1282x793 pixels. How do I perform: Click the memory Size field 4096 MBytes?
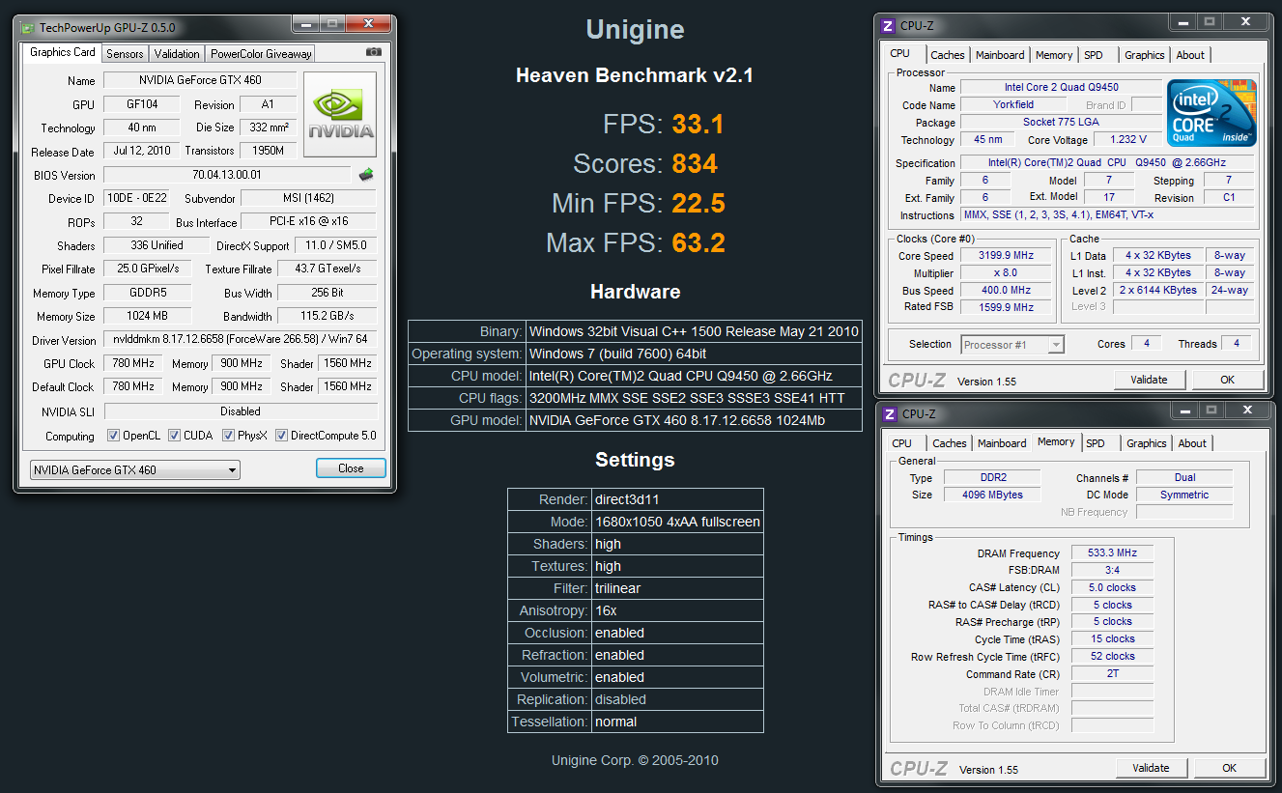[991, 495]
